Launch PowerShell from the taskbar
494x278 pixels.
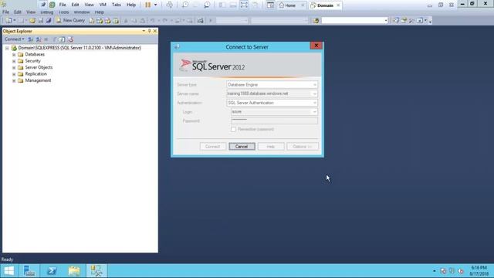(52, 271)
